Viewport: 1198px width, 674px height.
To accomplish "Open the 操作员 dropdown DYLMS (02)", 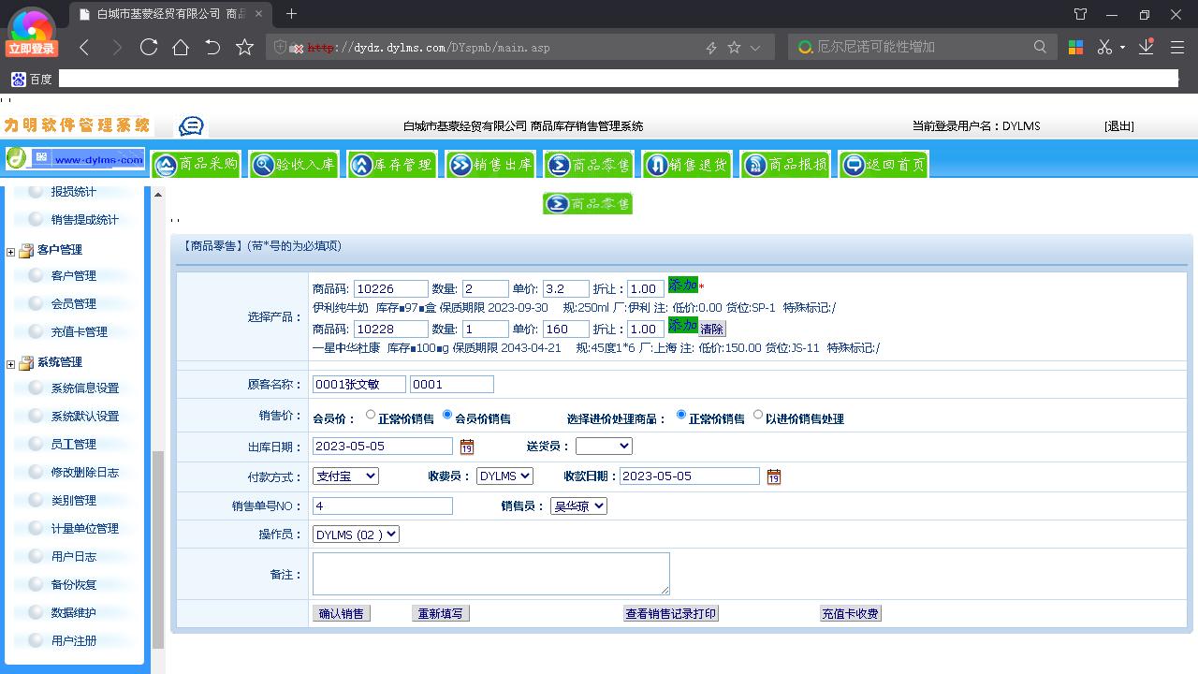I will coord(356,535).
